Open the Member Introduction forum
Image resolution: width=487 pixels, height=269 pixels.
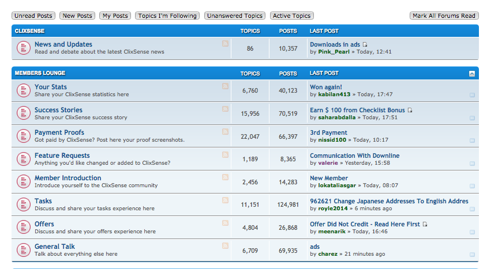(68, 178)
